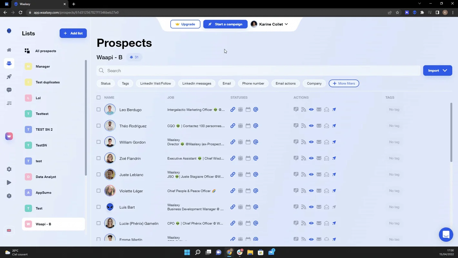Check Leo Berdugo's row checkbox

(99, 110)
